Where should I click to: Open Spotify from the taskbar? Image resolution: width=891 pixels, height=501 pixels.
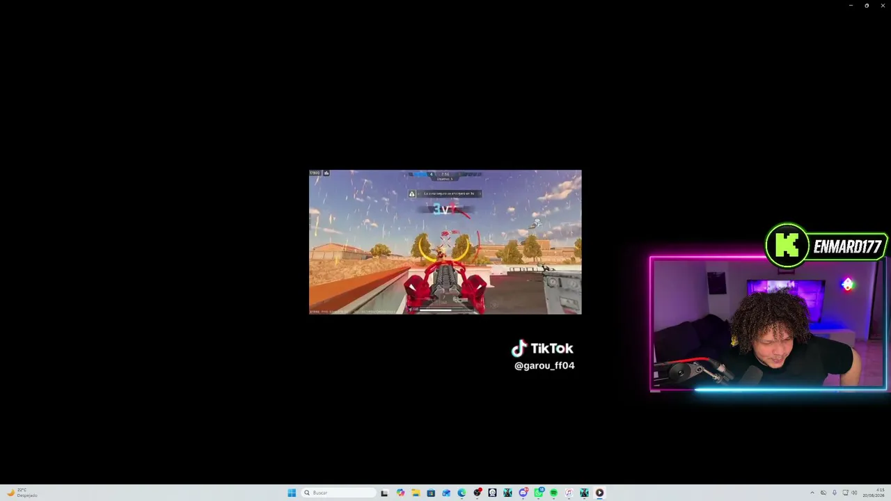tap(553, 493)
